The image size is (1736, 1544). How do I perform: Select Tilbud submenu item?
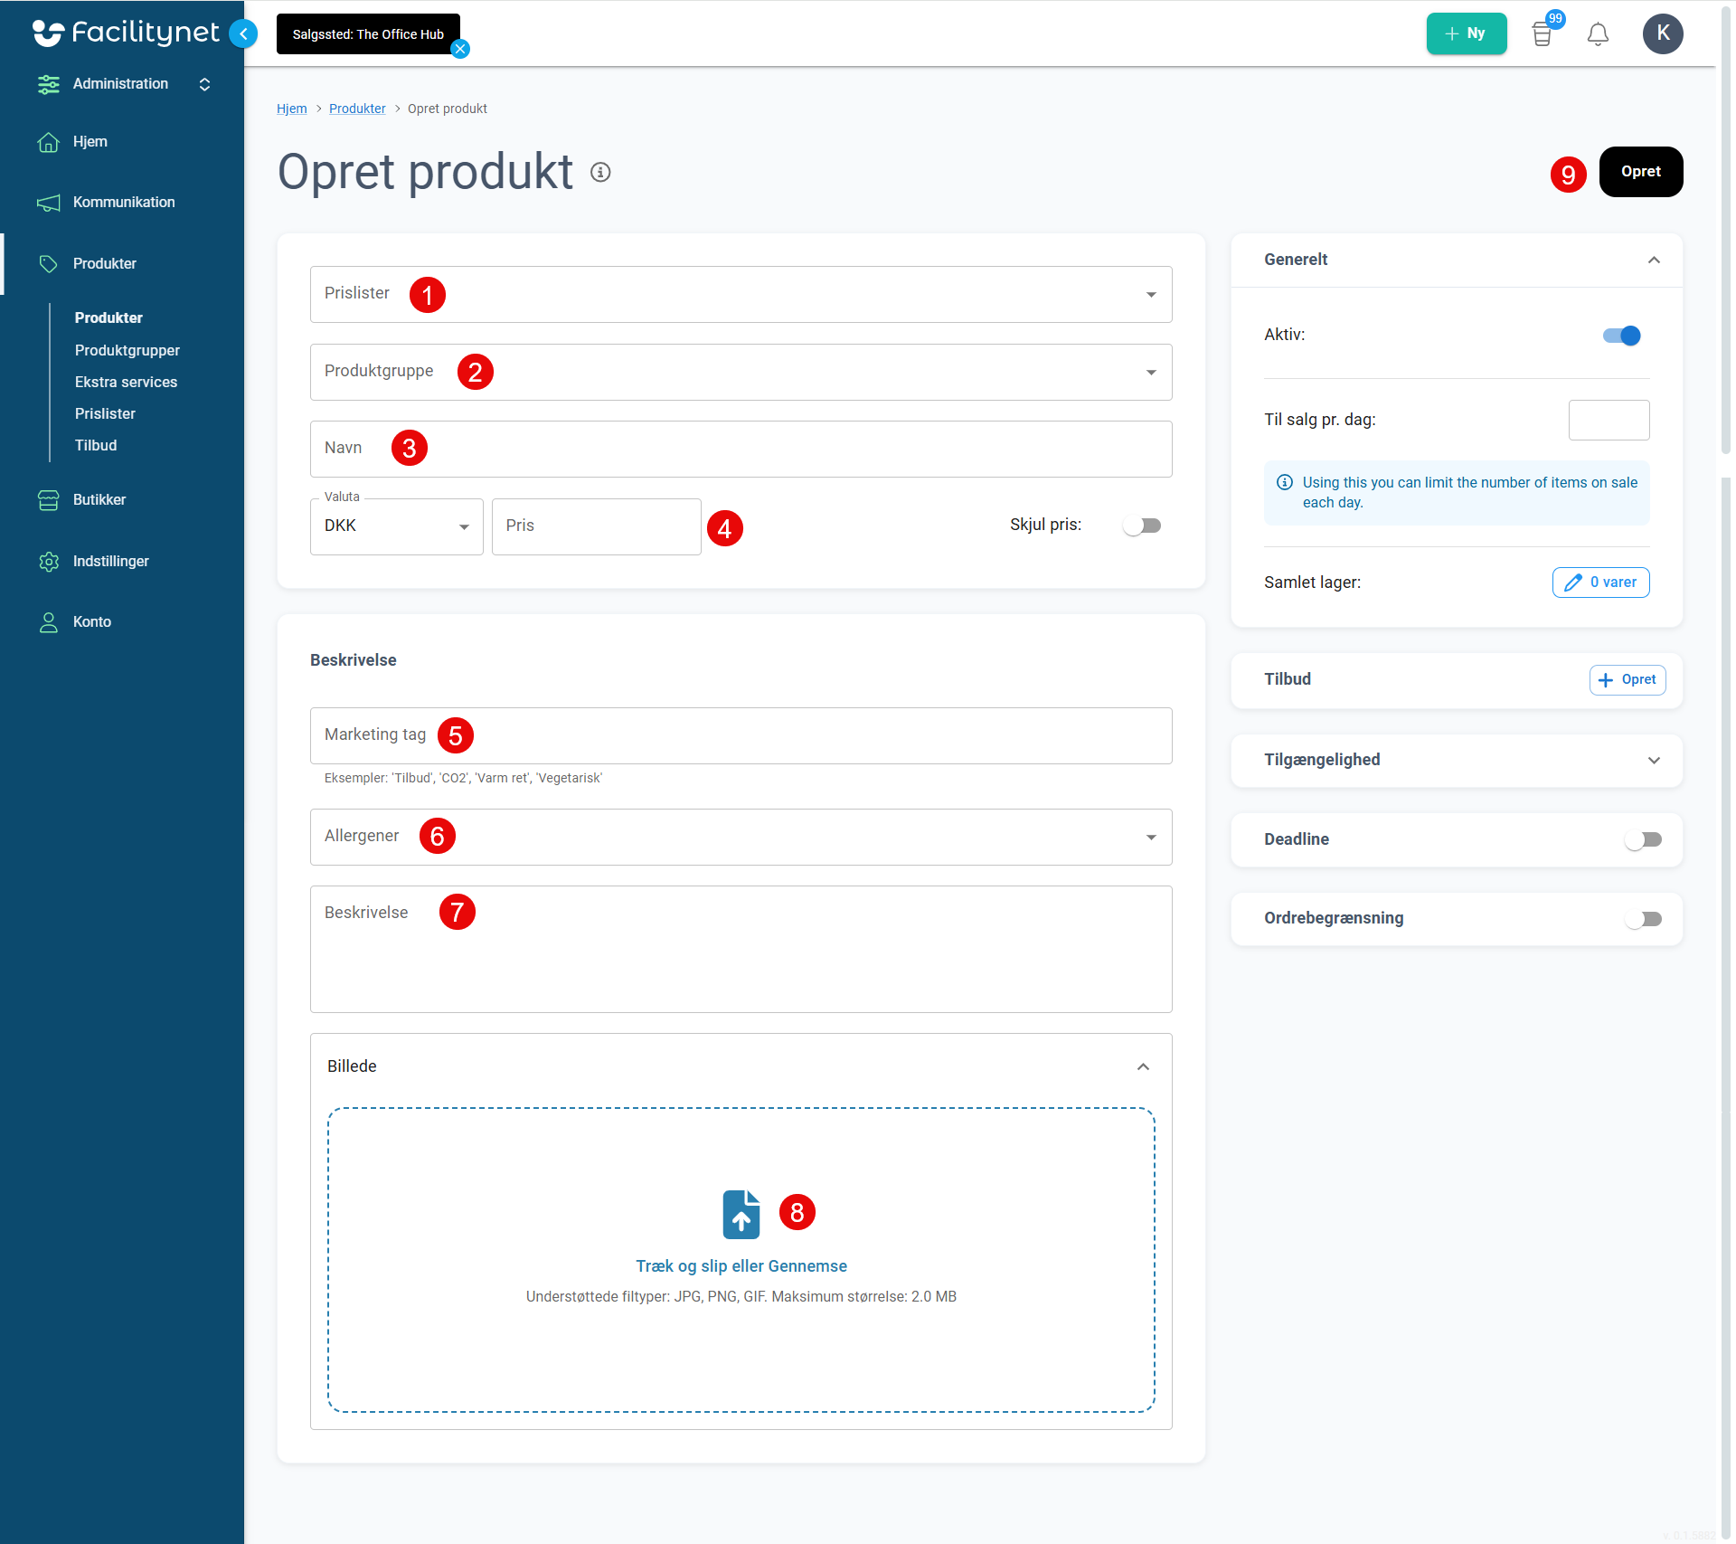click(x=96, y=446)
